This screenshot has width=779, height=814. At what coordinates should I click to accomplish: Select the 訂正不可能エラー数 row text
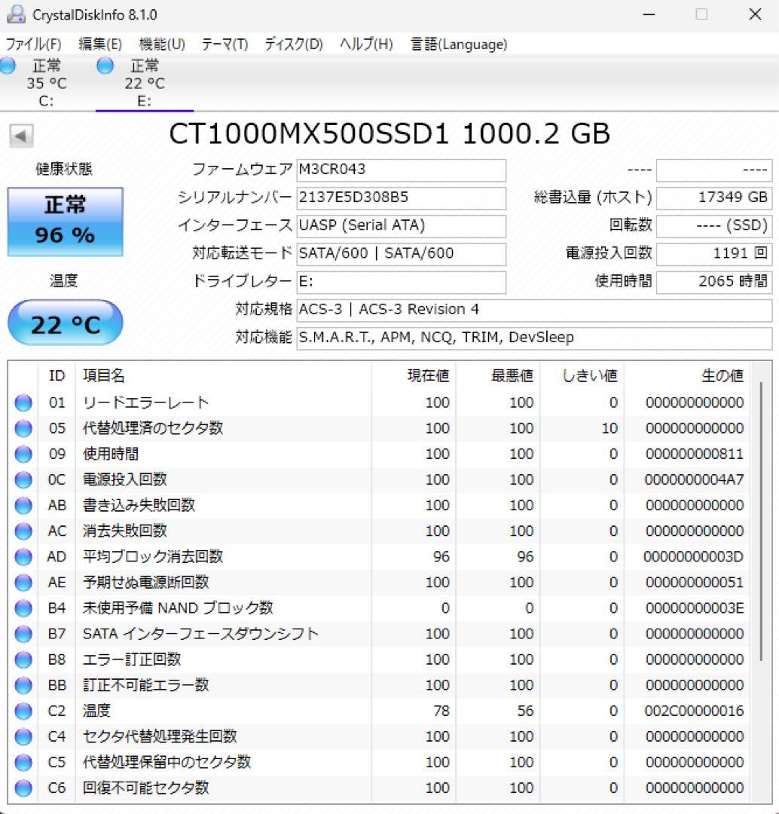point(145,684)
